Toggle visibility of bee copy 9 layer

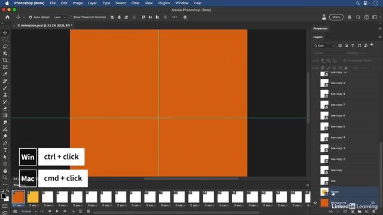coord(315,83)
